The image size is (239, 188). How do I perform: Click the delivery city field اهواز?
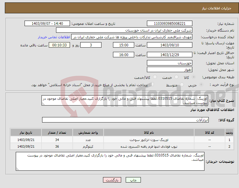170,69
